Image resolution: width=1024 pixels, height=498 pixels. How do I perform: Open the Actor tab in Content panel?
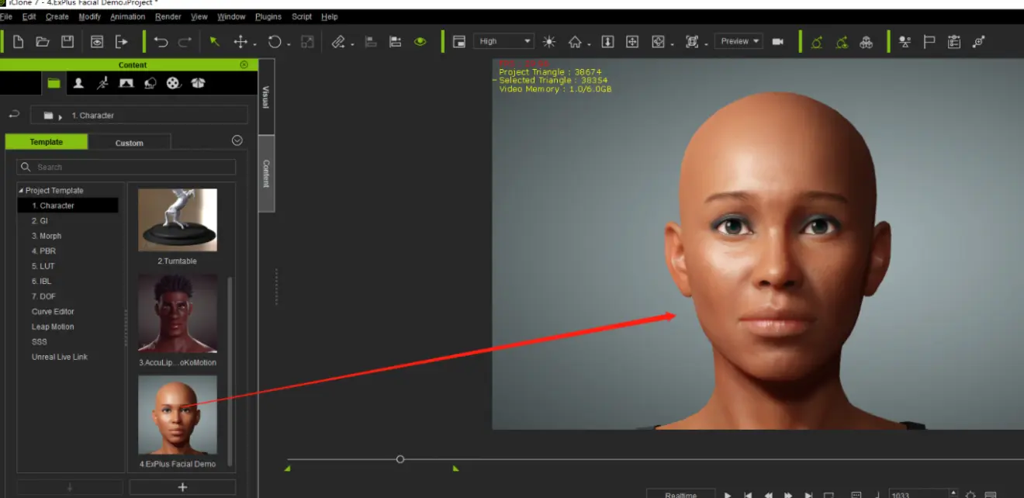click(x=78, y=83)
